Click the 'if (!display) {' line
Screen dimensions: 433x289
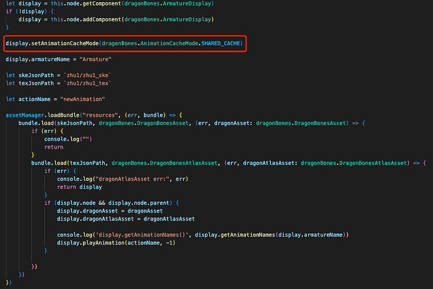point(30,11)
